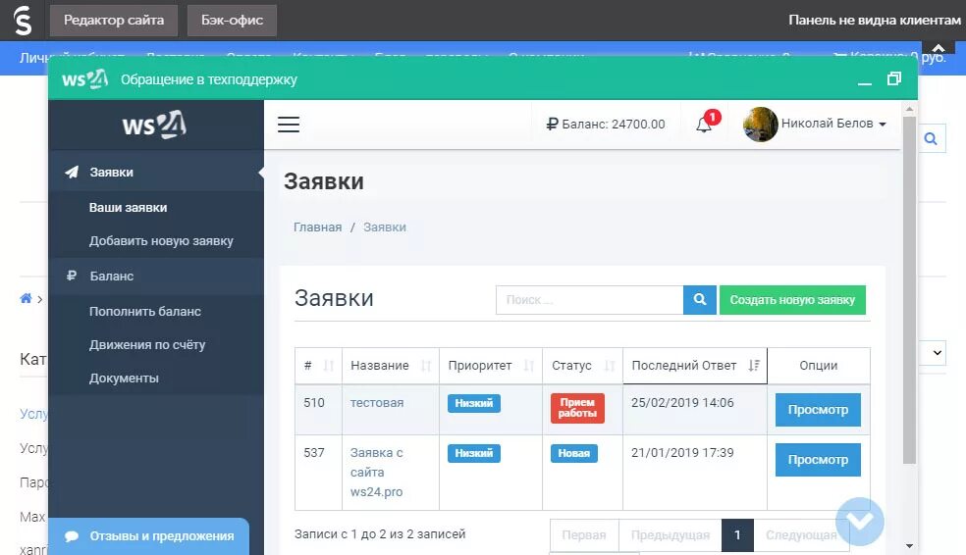Click the Прием работы status badge
This screenshot has width=966, height=555.
[x=577, y=408]
